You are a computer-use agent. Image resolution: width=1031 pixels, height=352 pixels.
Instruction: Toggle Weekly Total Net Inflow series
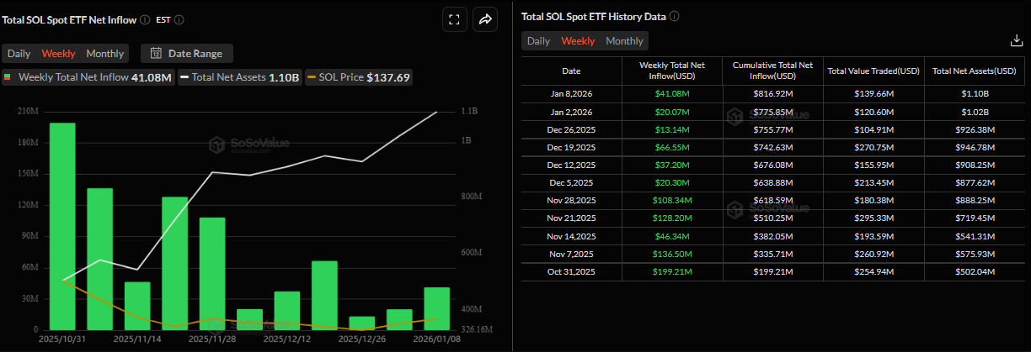click(x=87, y=77)
